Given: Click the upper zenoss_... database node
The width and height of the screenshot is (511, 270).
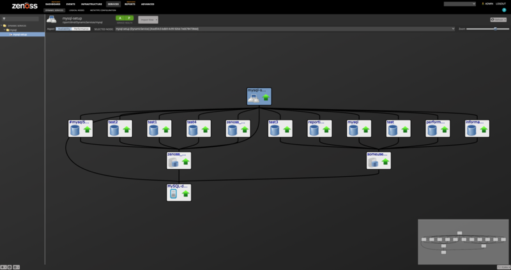Looking at the screenshot, I should pos(238,128).
